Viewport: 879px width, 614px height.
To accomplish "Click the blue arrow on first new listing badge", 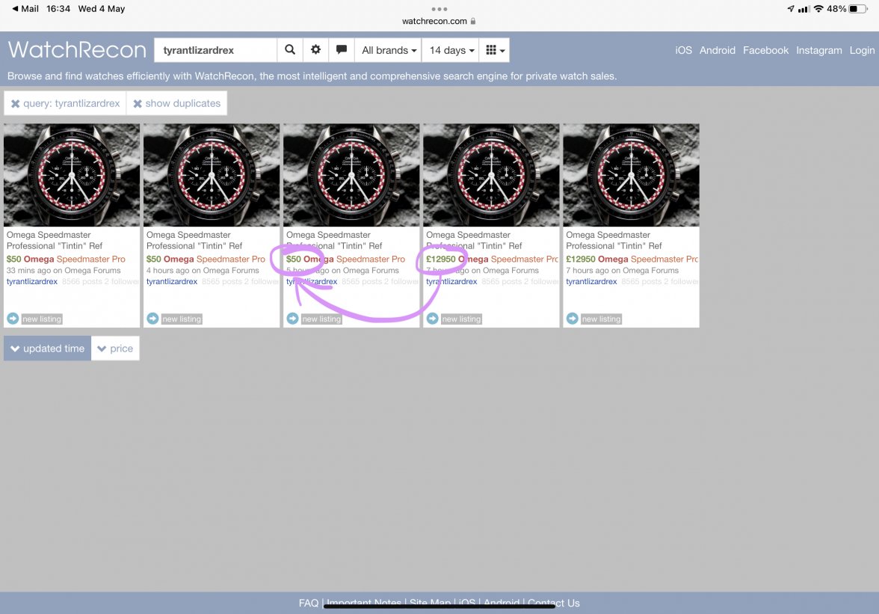I will click(x=13, y=318).
